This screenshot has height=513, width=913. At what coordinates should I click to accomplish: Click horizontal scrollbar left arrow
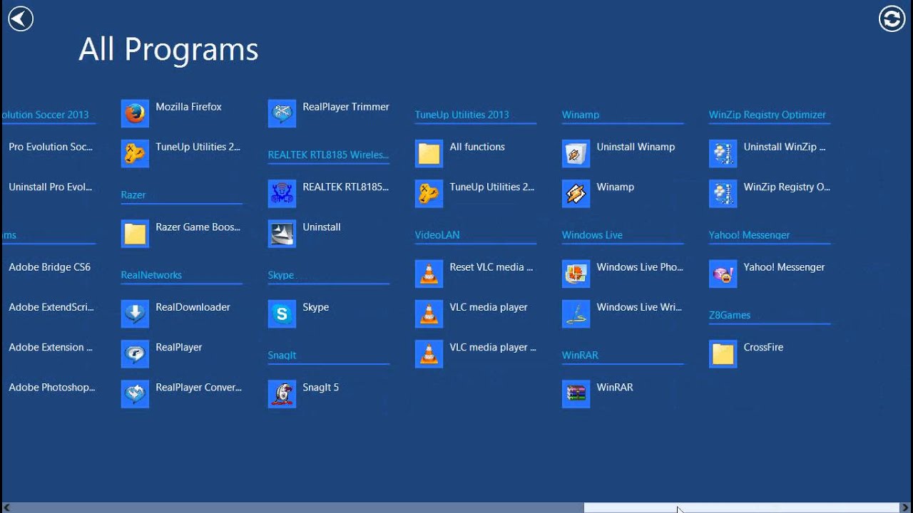6,508
